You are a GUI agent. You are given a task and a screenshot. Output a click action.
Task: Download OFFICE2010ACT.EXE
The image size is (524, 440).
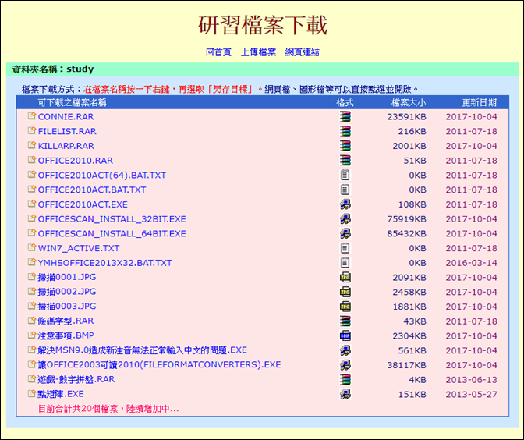click(83, 204)
